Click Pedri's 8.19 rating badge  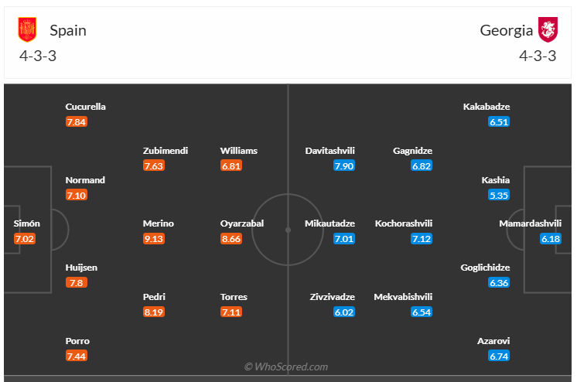pyautogui.click(x=154, y=312)
